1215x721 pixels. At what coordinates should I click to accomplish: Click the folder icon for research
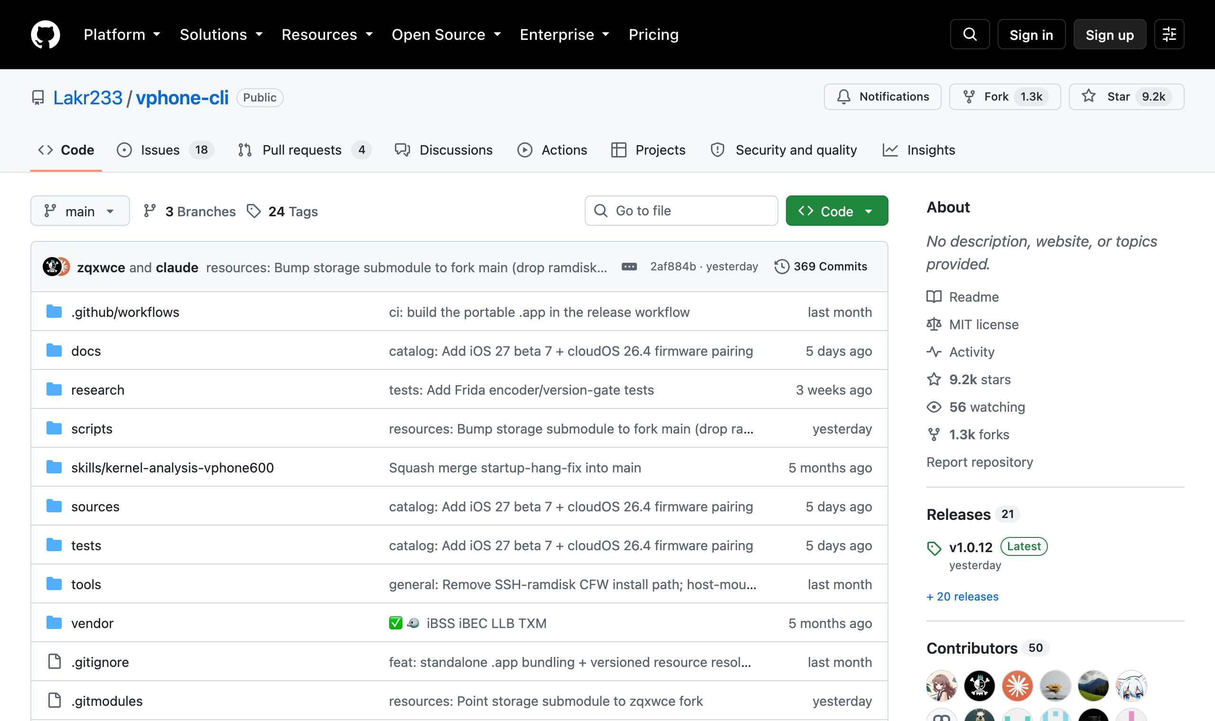tap(54, 389)
